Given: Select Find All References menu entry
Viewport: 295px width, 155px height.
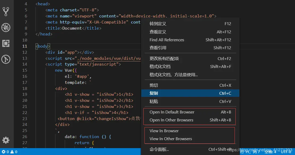Looking at the screenshot, I should coord(190,40).
